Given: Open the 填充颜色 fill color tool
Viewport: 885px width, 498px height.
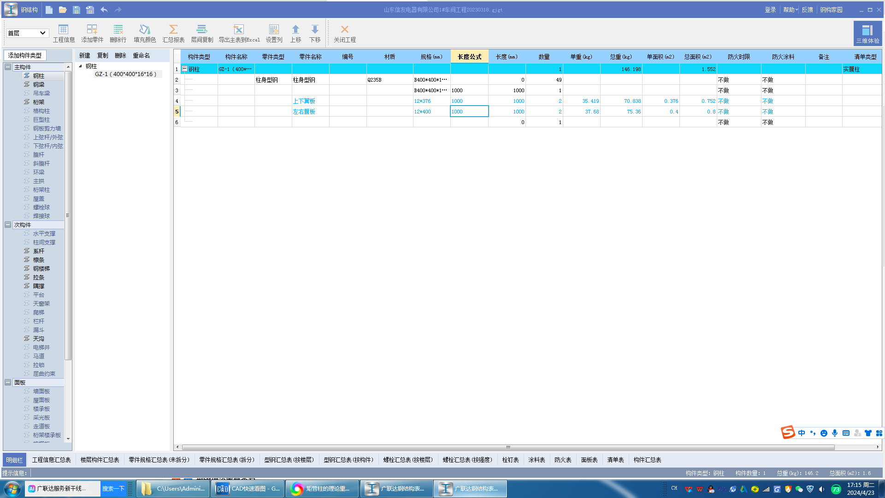Looking at the screenshot, I should click(145, 34).
